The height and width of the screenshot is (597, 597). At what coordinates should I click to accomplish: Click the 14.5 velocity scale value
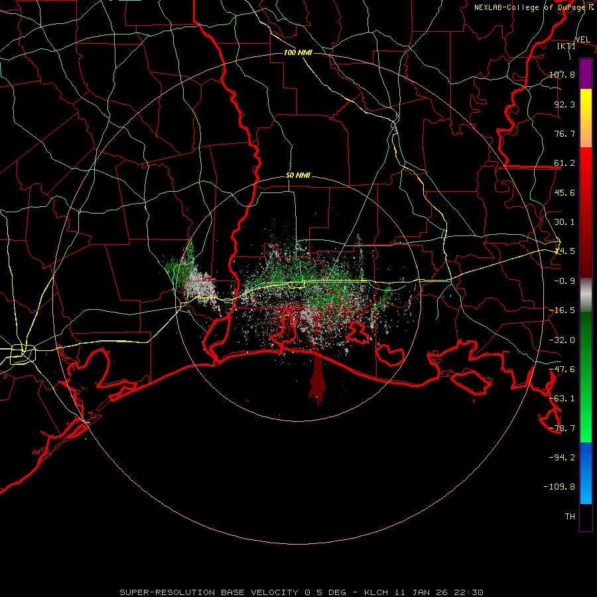[564, 251]
